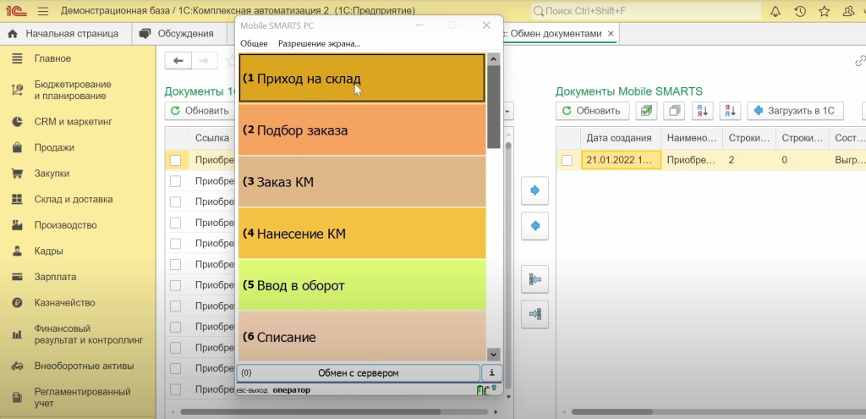Image resolution: width=866 pixels, height=419 pixels.
Task: Click the blue right-arrow transfer button
Action: point(534,190)
